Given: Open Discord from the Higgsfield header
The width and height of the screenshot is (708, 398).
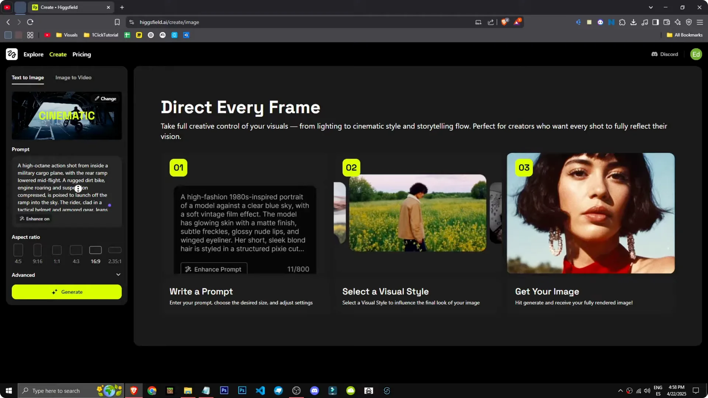Looking at the screenshot, I should click(664, 54).
